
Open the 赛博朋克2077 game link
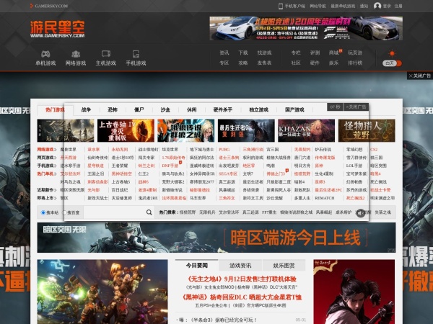tap(202, 182)
